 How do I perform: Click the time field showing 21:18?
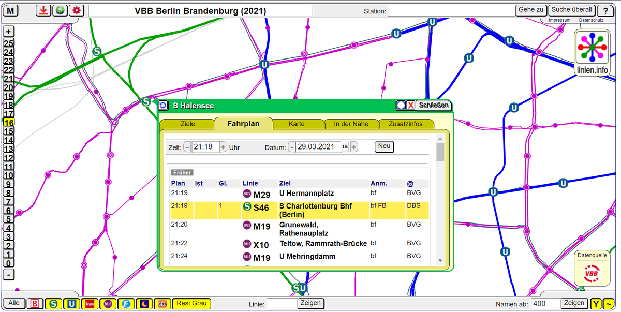coord(205,147)
